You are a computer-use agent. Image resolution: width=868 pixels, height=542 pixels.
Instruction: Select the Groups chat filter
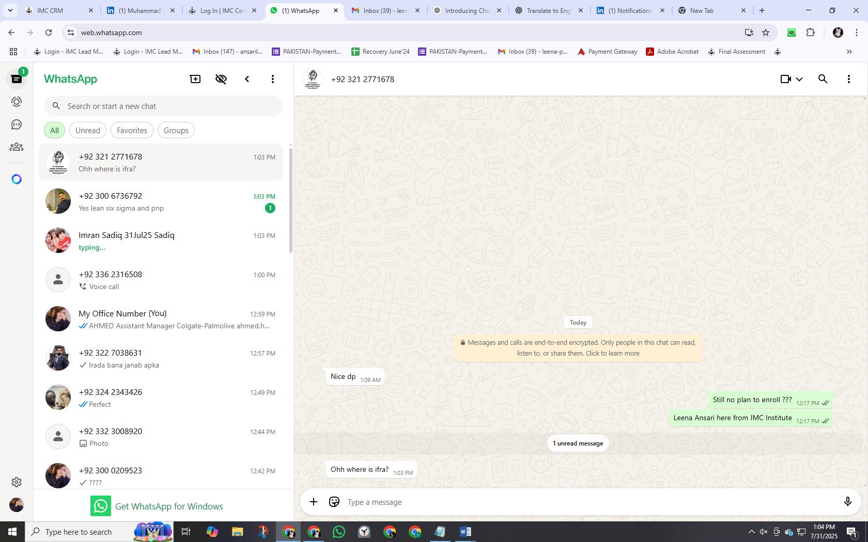click(176, 130)
